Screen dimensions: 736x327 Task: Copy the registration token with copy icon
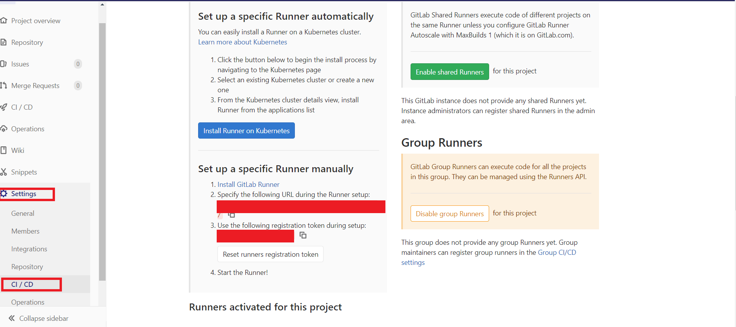coord(303,235)
